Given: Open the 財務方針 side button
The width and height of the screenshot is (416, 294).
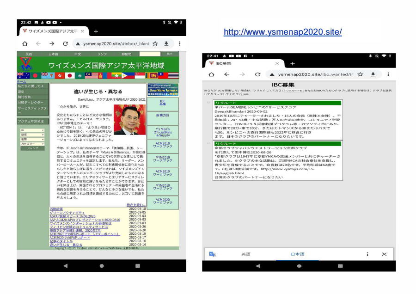Looking at the screenshot, I should [163, 118].
